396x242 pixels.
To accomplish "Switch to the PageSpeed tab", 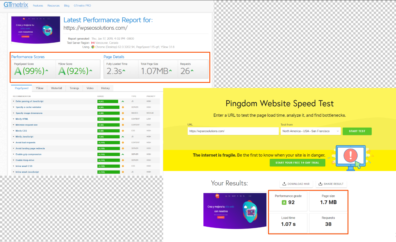I will 22,88.
